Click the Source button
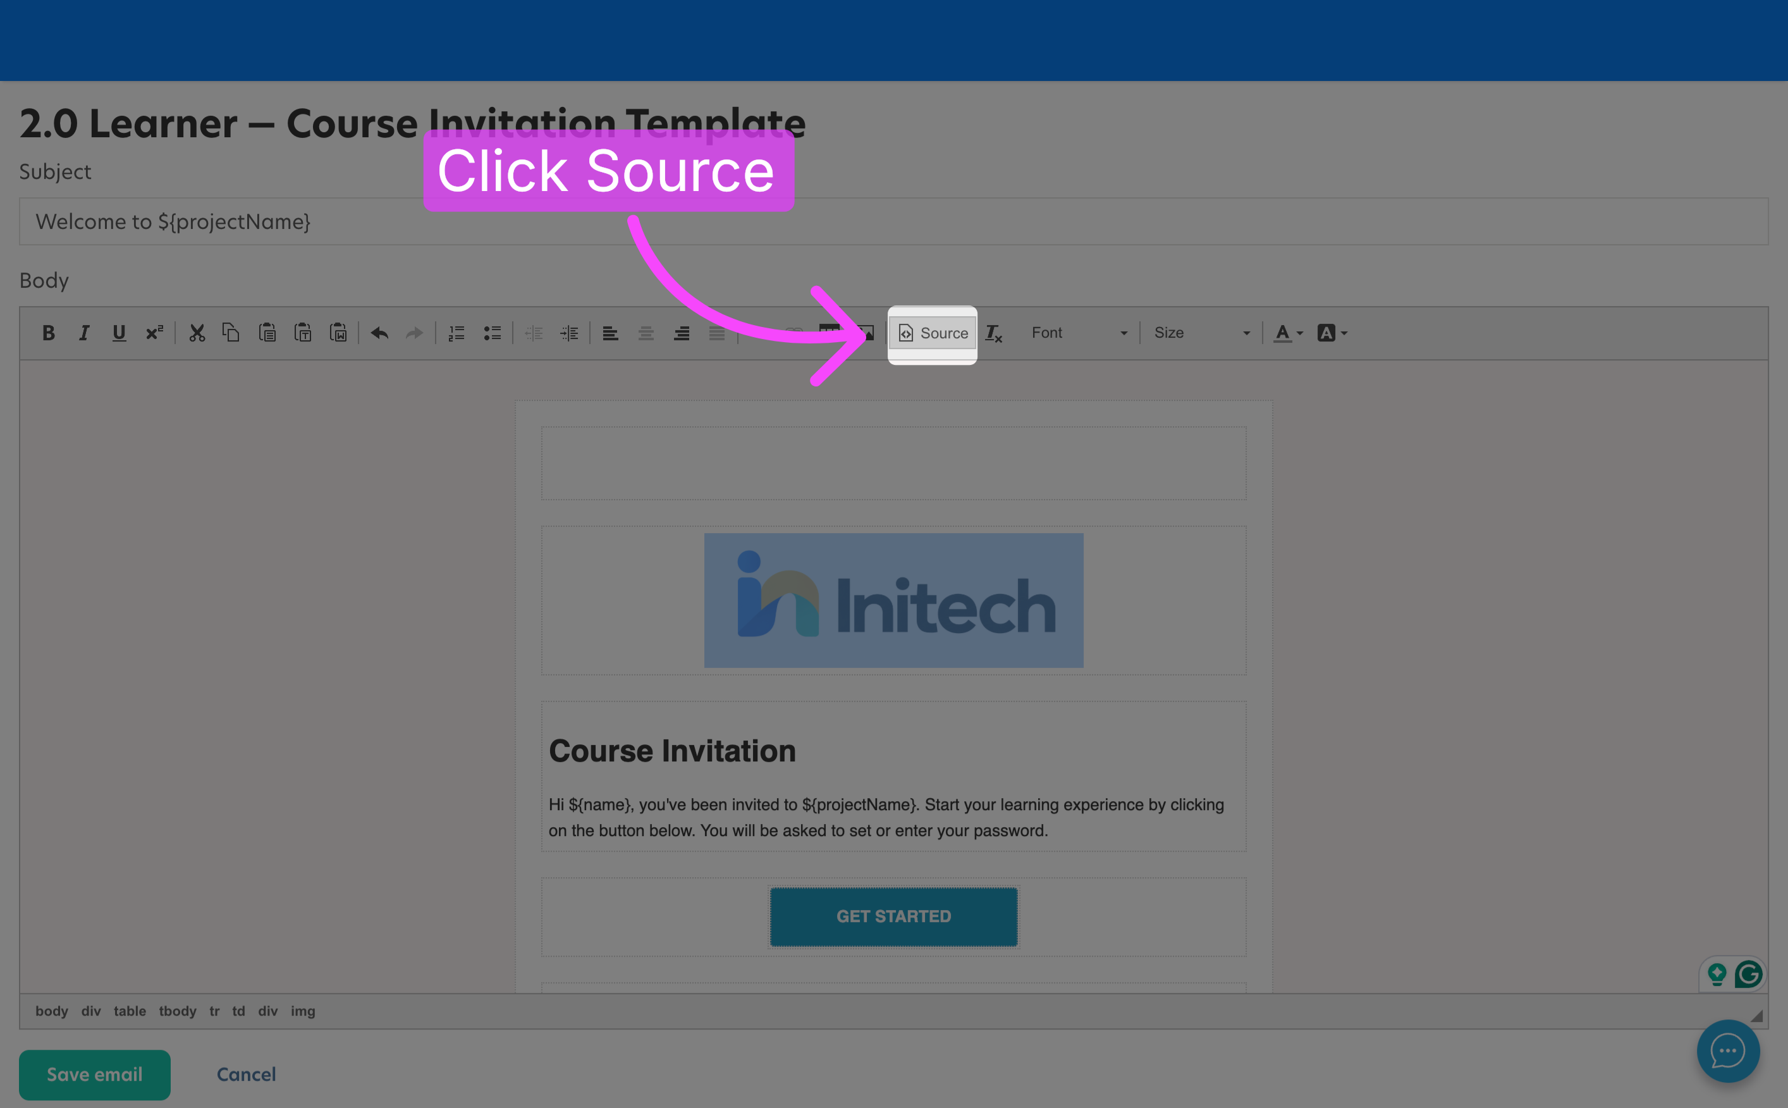This screenshot has height=1108, width=1788. point(933,333)
